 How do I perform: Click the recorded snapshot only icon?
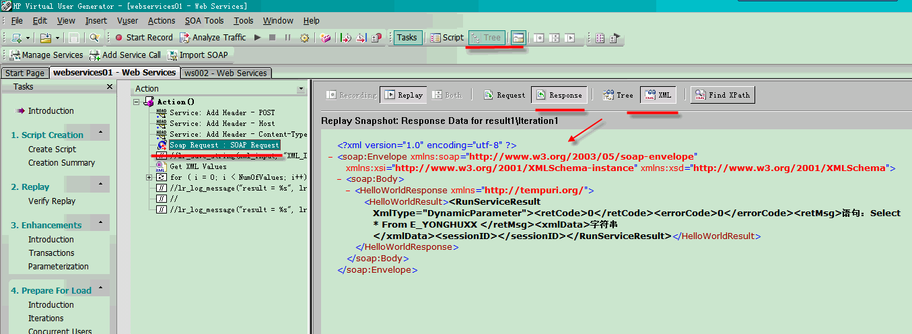[x=539, y=38]
